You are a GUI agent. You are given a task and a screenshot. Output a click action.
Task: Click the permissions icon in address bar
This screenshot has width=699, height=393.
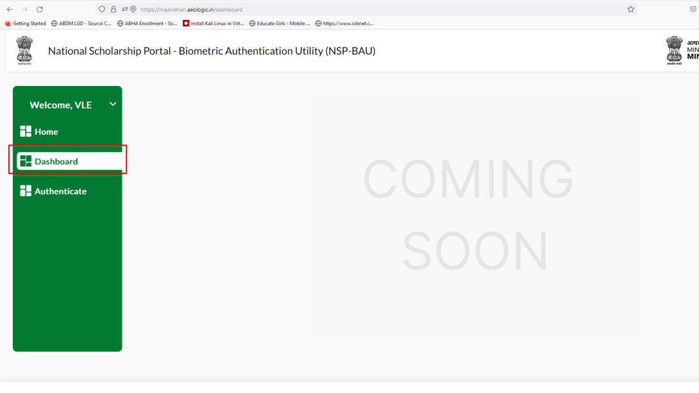[125, 10]
